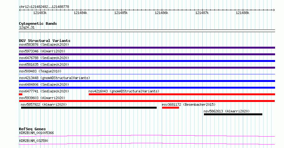The image size is (284, 148).
Task: Click the ruler's right arrowhead
Action: pos(274,10)
